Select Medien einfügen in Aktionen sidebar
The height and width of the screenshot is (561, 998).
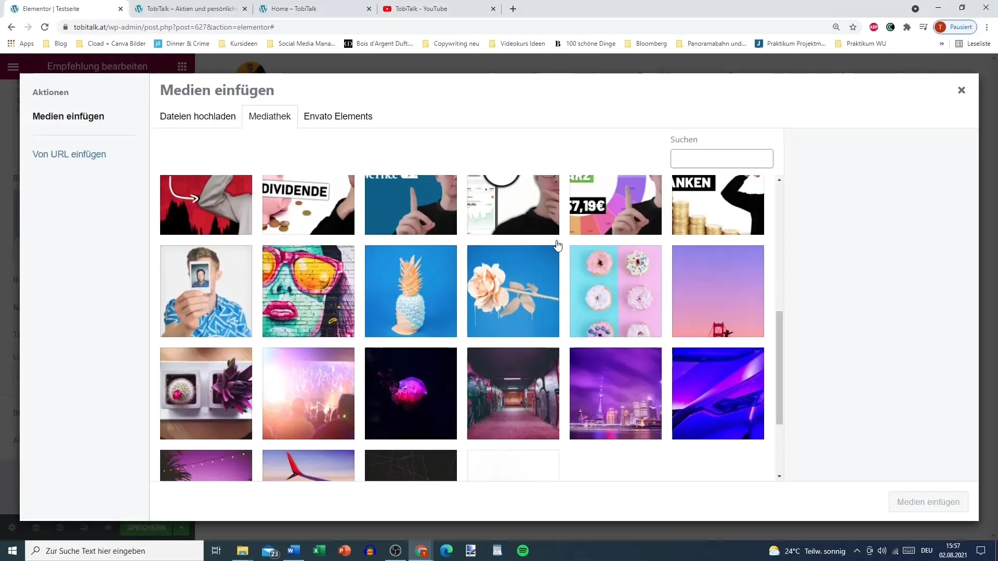point(68,116)
